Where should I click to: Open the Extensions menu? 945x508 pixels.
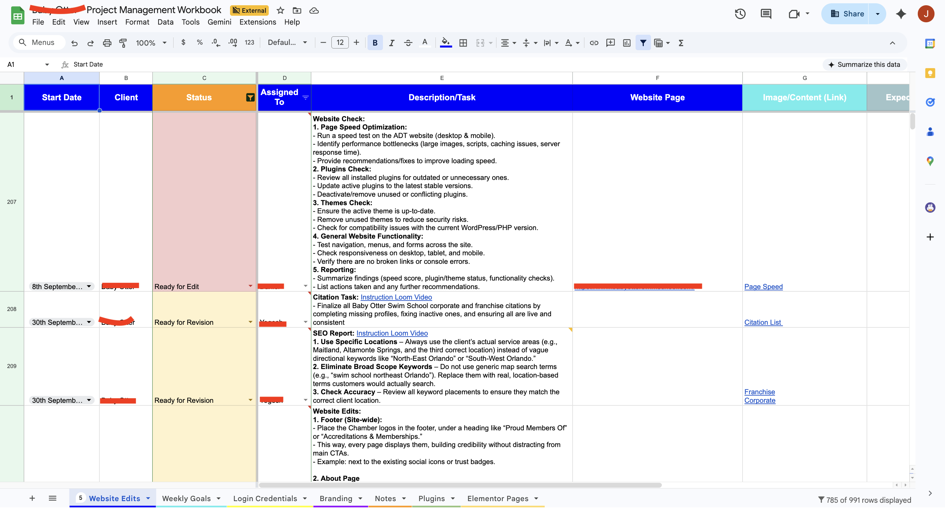click(x=258, y=22)
